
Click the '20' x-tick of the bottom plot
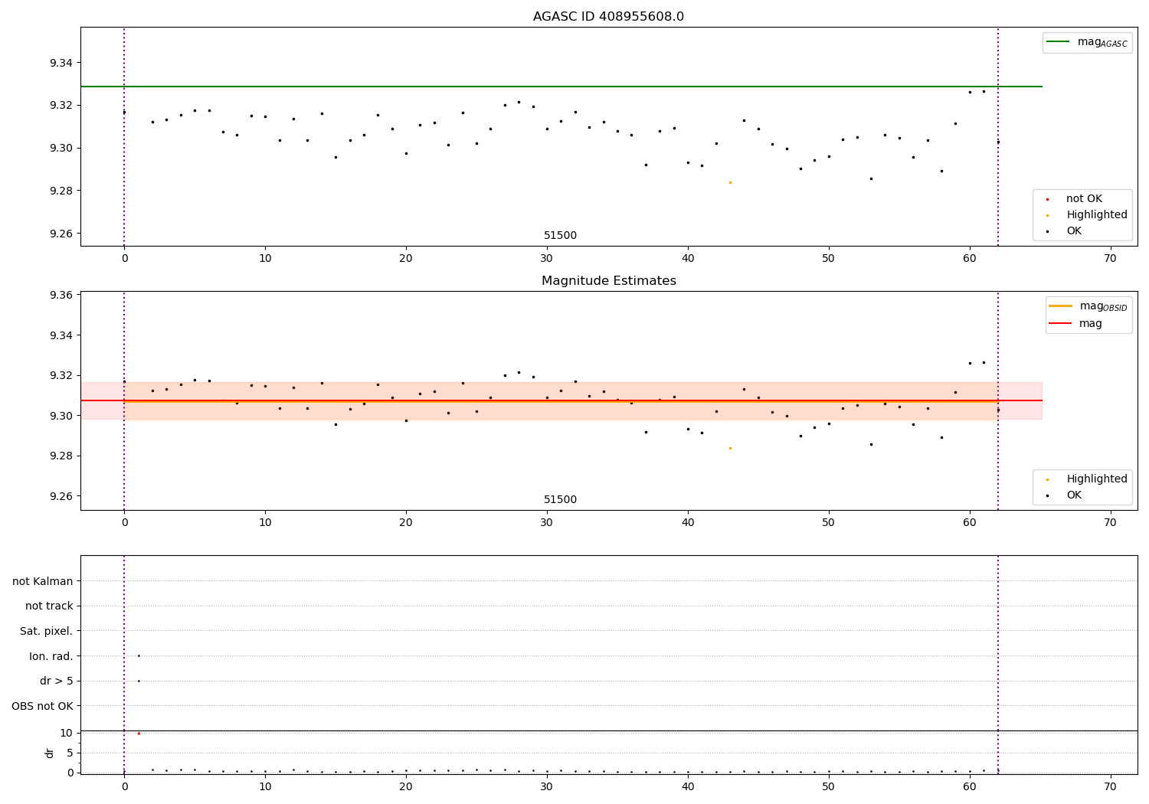(x=405, y=786)
